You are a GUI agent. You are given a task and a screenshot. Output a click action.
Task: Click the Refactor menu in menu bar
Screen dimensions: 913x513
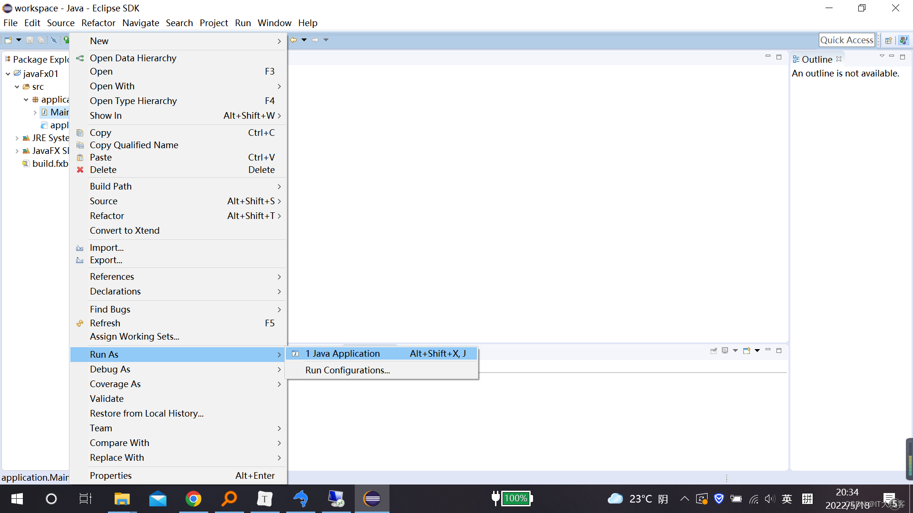coord(98,23)
